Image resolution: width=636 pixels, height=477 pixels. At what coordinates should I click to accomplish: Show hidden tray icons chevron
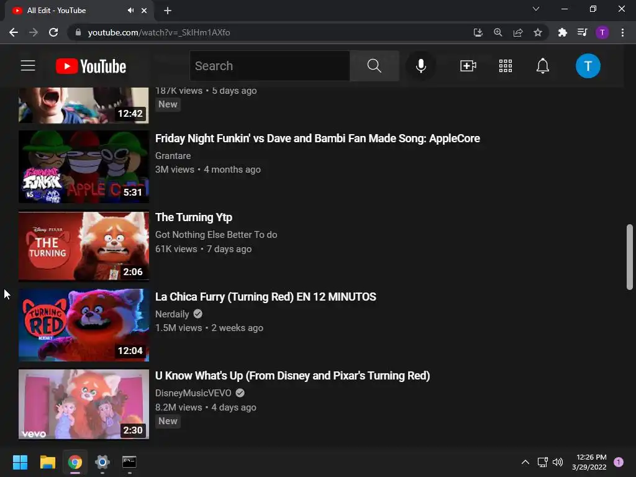(525, 462)
